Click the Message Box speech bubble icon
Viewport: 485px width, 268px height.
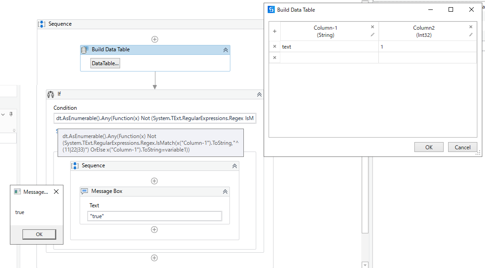click(x=84, y=192)
